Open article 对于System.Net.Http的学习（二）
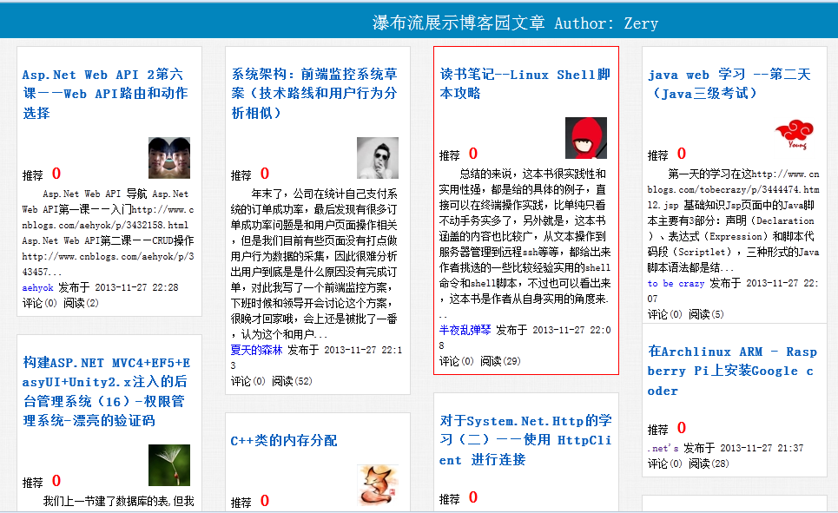838x513 pixels. coord(525,440)
